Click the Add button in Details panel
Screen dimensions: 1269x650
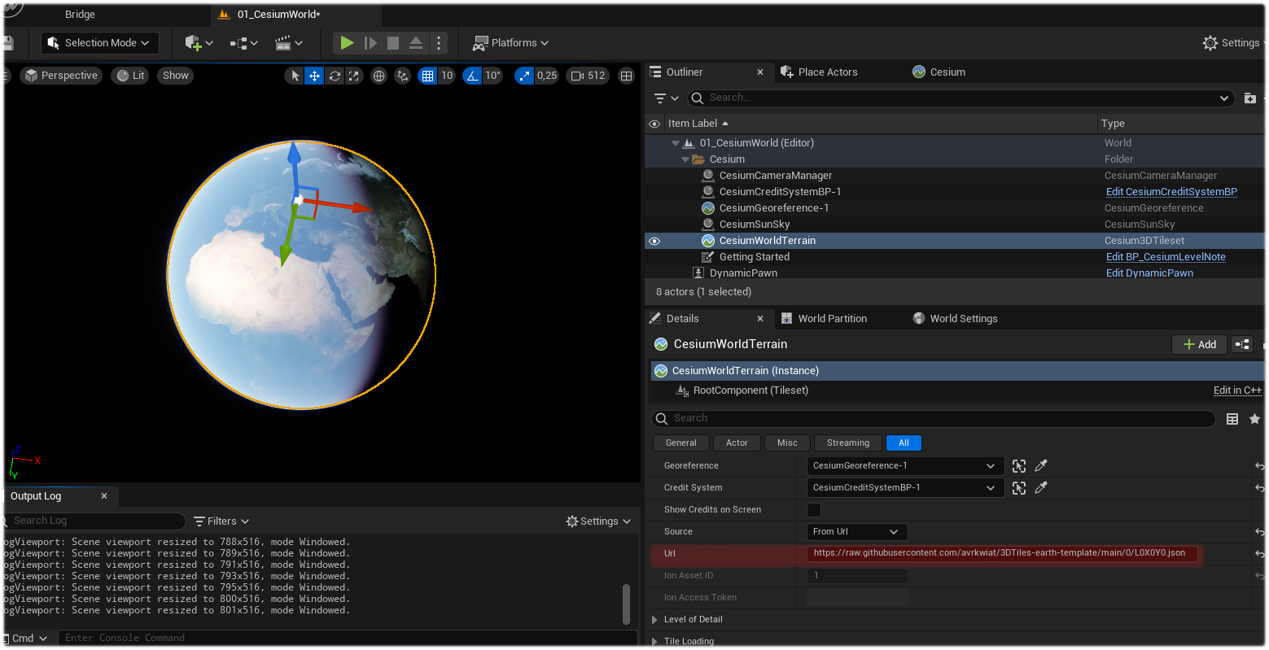click(x=1198, y=344)
